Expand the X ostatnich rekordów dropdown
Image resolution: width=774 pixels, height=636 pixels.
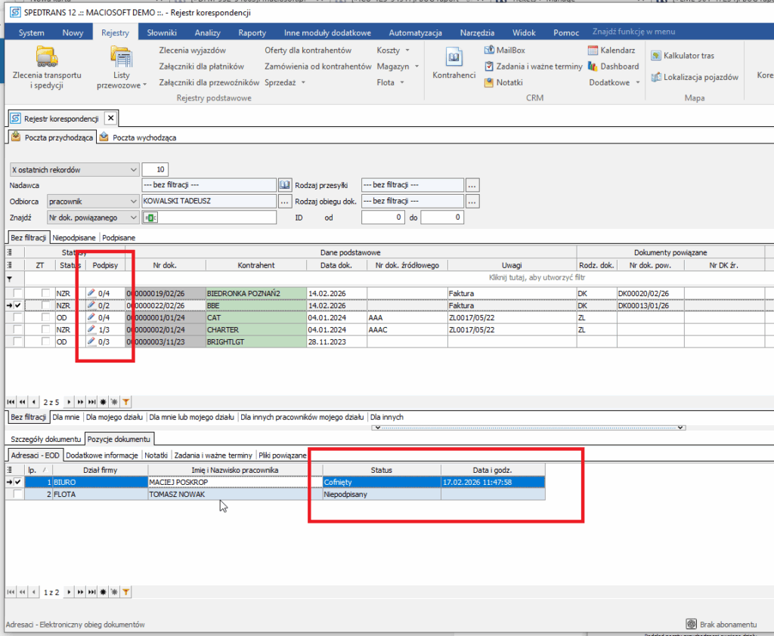[x=133, y=169]
